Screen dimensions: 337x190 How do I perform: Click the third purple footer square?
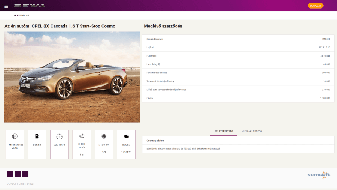(x=25, y=174)
